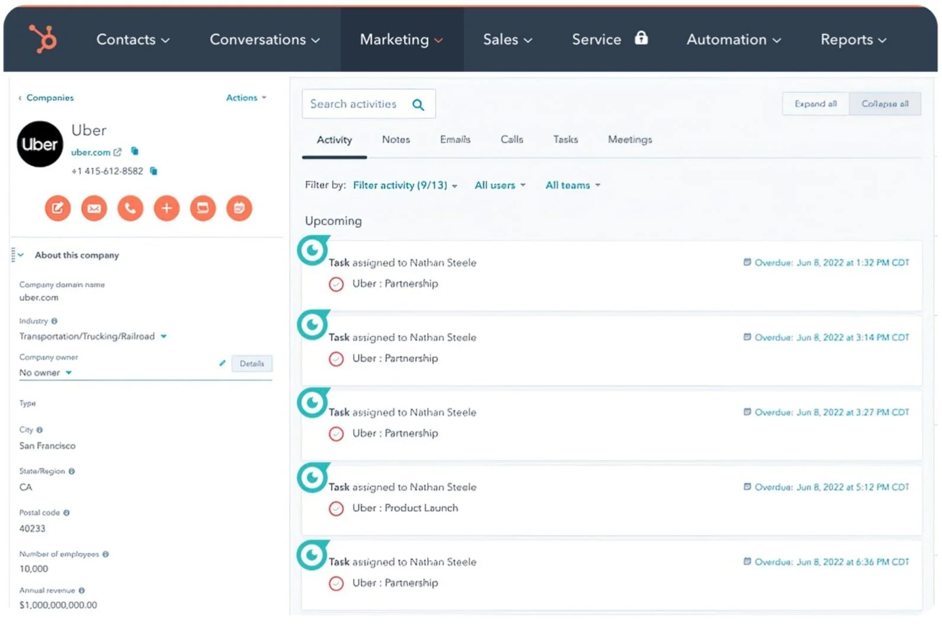Open the Actions dropdown
This screenshot has width=942, height=624.
246,98
